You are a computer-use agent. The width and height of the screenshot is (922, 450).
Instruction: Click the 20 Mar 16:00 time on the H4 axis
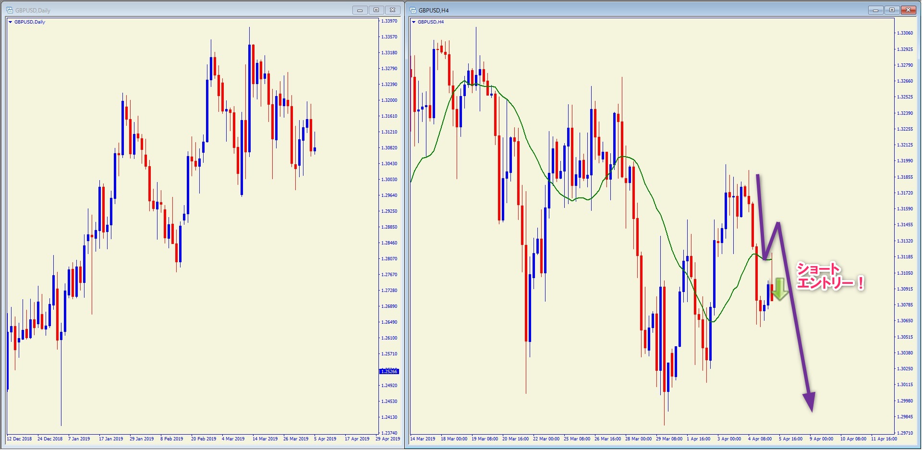[515, 439]
